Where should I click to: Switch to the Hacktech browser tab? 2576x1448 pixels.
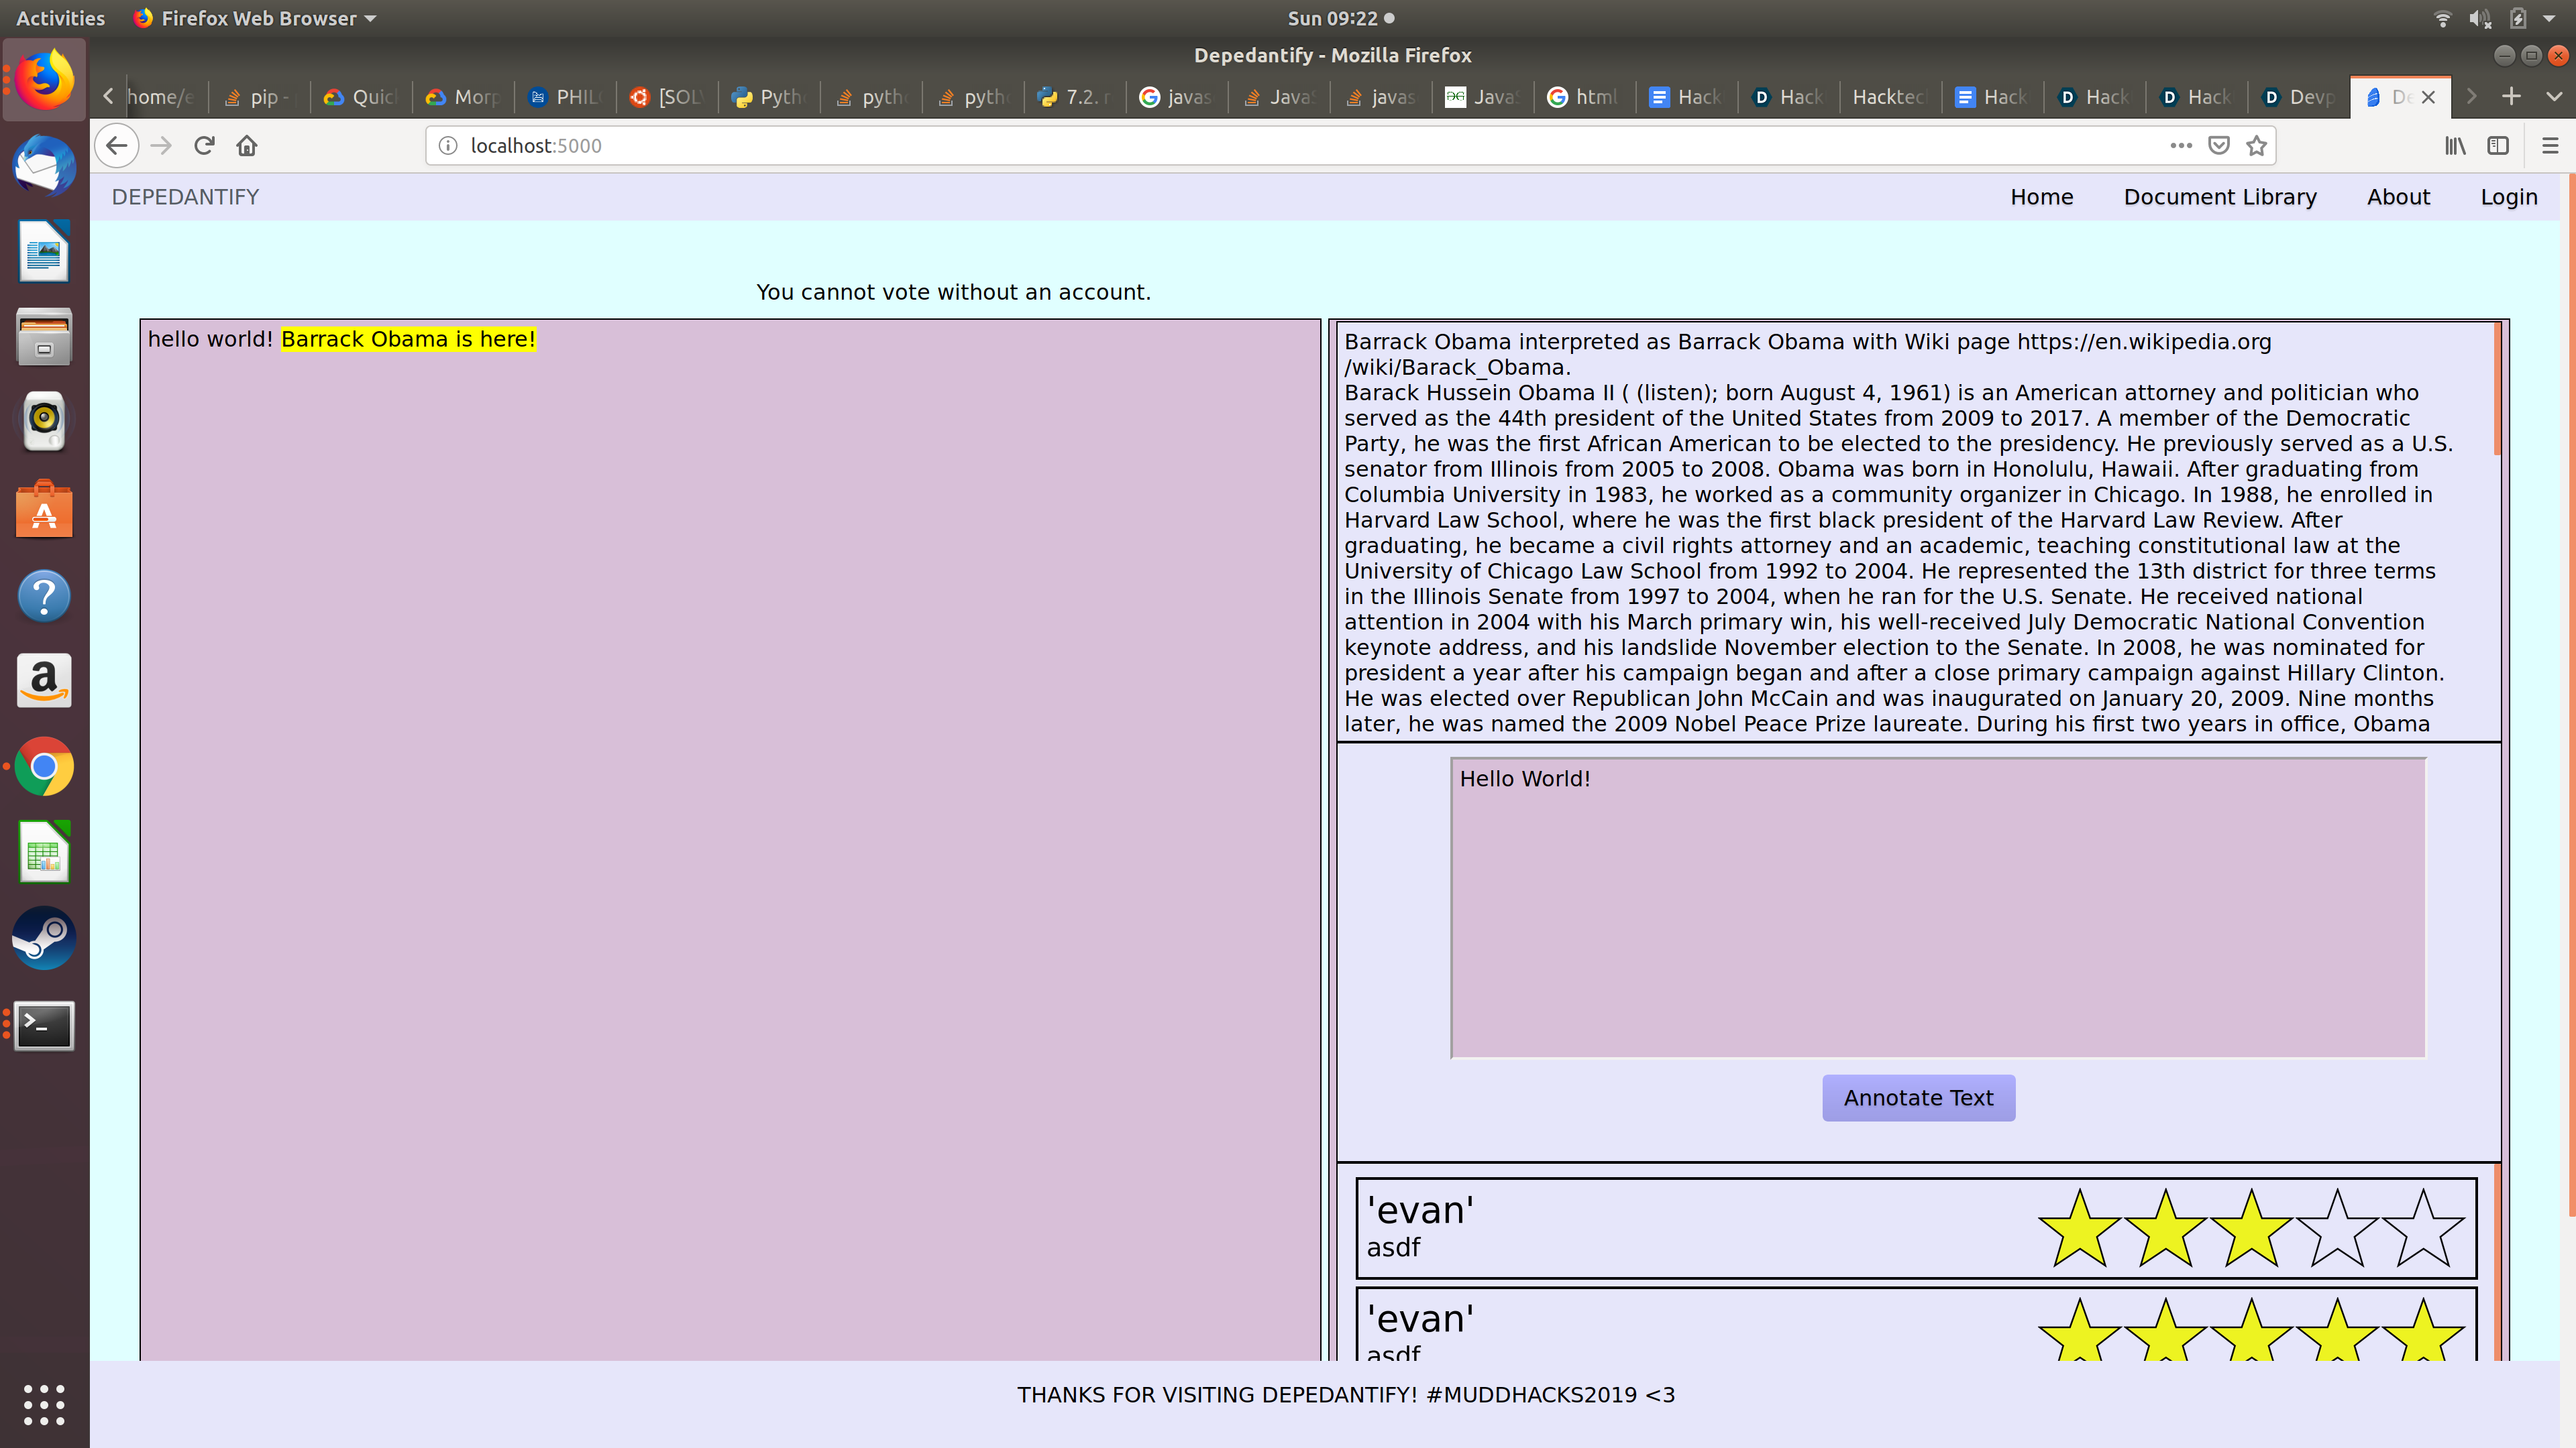click(x=1888, y=97)
